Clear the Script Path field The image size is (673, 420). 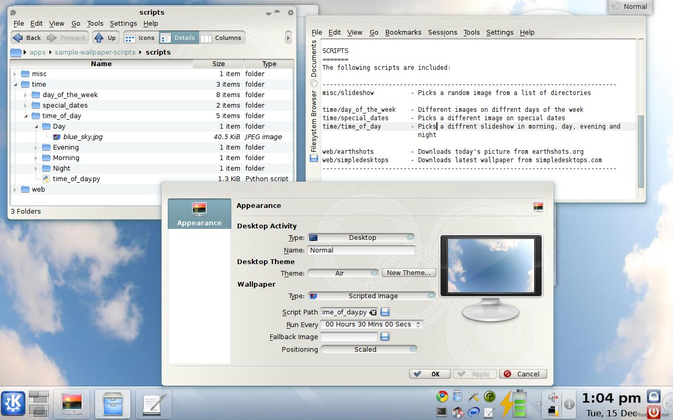[373, 312]
